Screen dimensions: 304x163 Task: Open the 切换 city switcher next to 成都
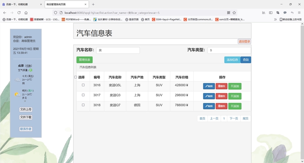(x=28, y=66)
